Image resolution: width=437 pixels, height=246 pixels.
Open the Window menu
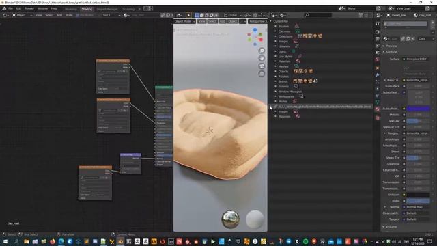pyautogui.click(x=42, y=8)
